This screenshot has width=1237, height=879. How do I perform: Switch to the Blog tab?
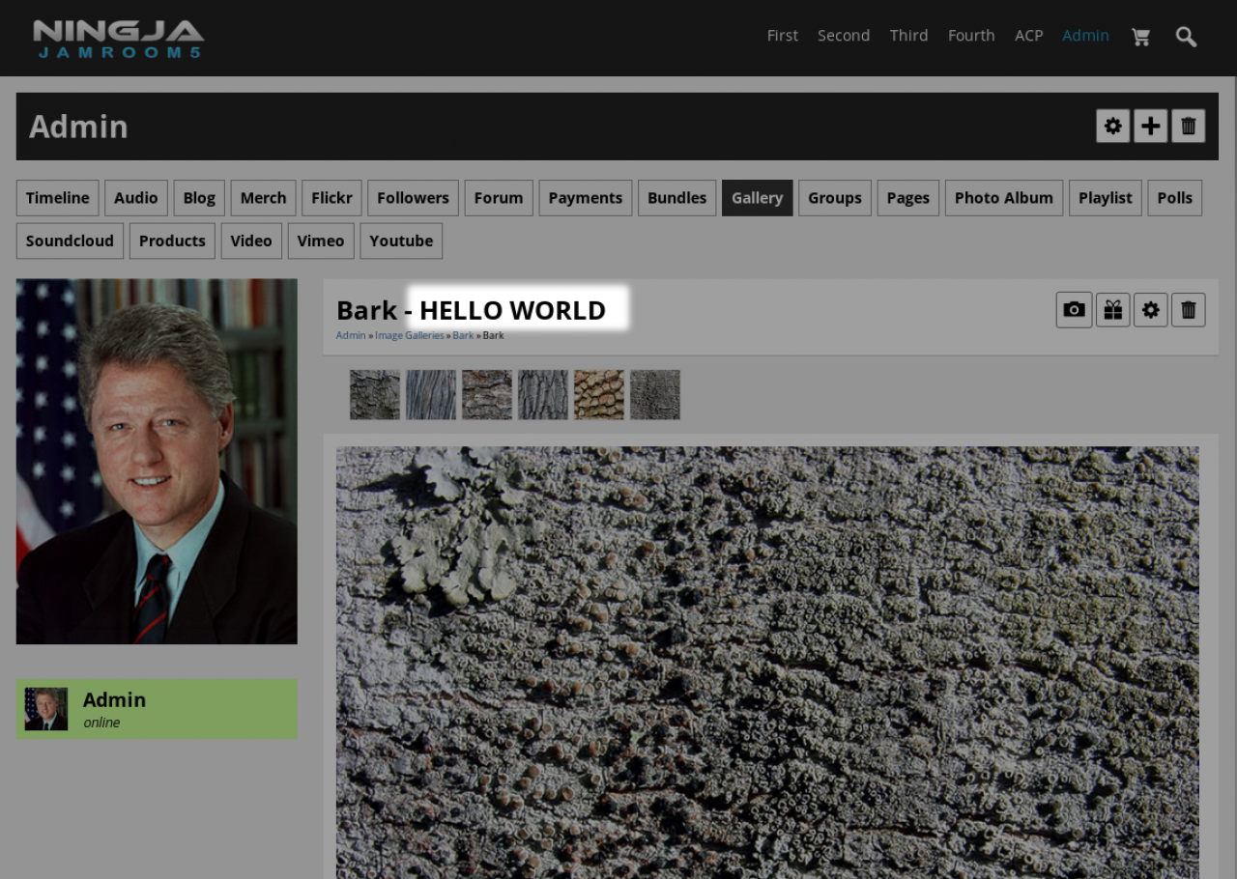coord(199,198)
